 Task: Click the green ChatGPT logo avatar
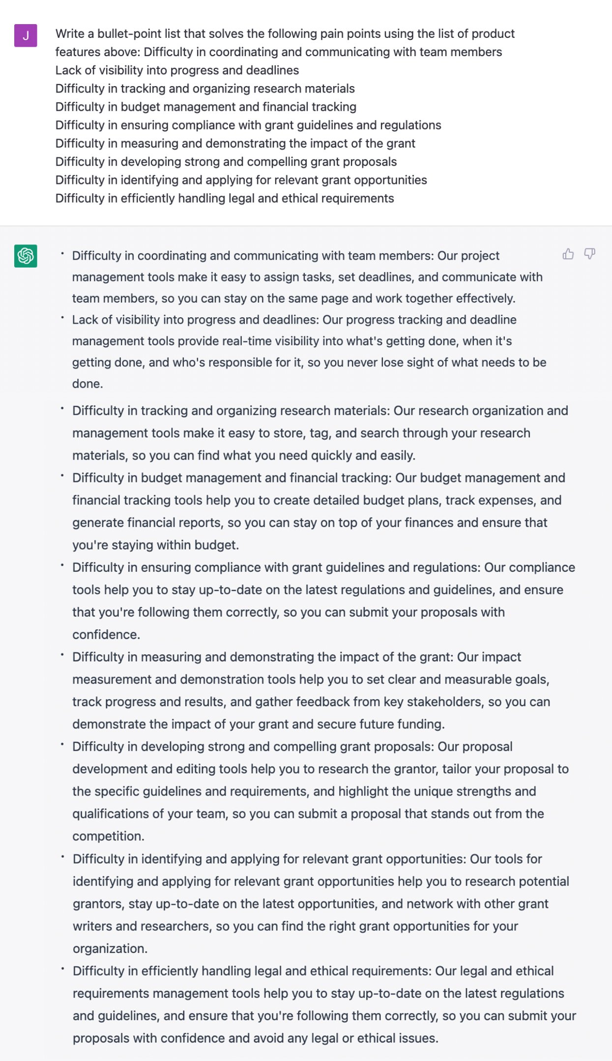coord(26,256)
